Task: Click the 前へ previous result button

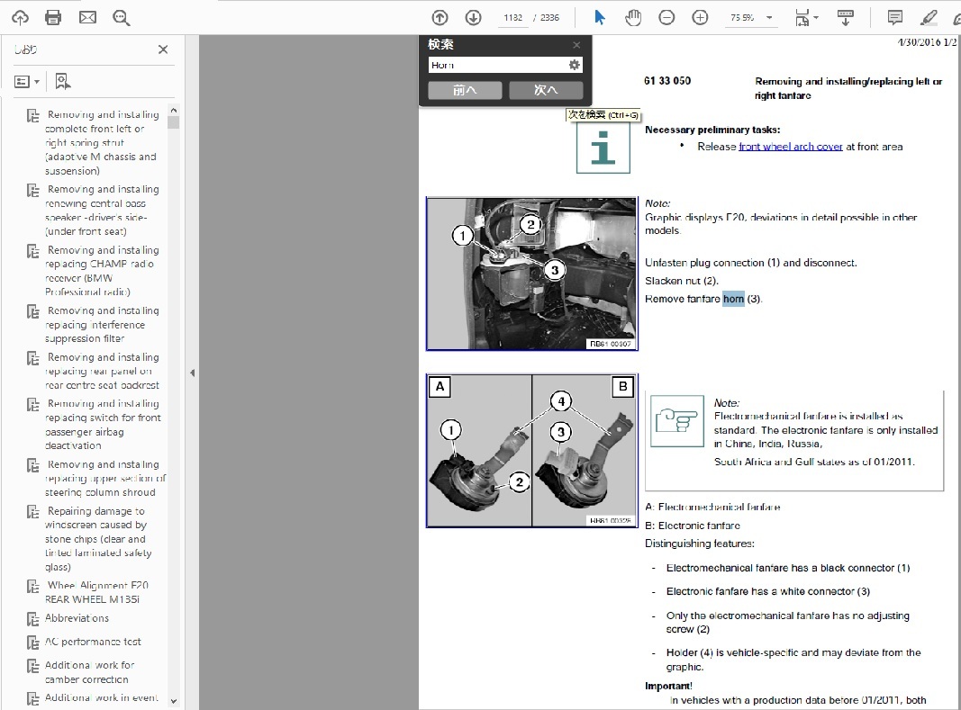Action: tap(465, 90)
